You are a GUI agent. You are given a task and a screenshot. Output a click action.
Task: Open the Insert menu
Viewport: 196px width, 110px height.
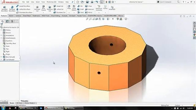click(38, 2)
